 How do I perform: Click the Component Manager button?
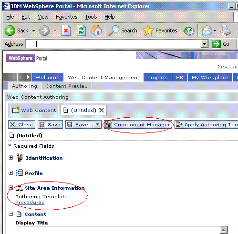point(138,124)
